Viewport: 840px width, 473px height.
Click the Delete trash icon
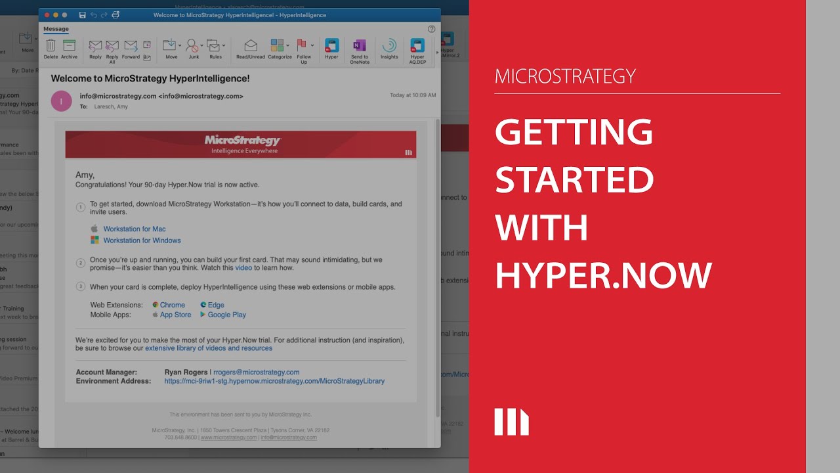(51, 45)
